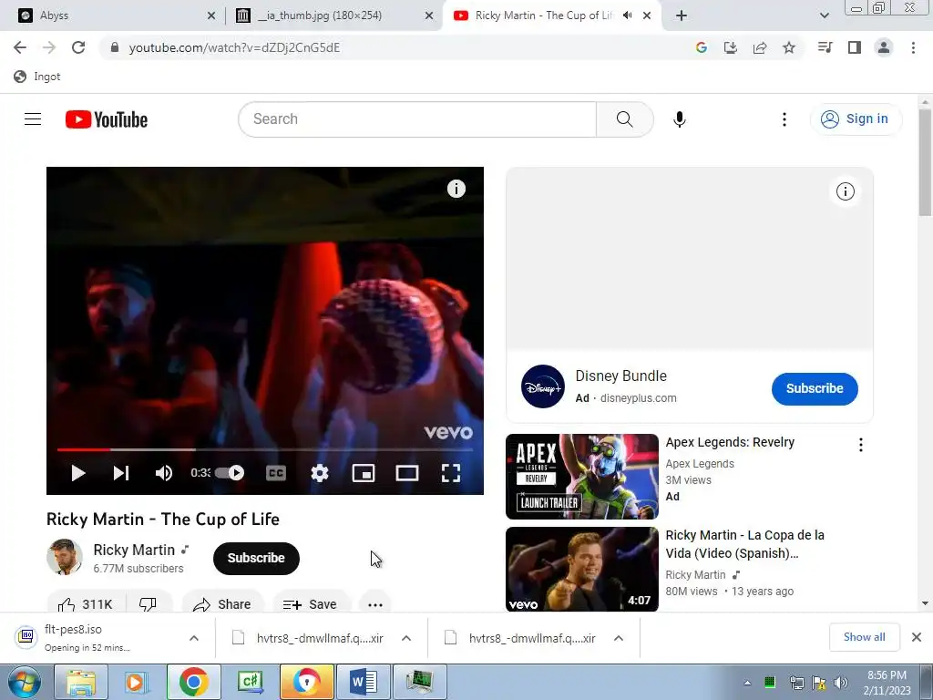The image size is (933, 700).
Task: Toggle the autoplay switch in player
Action: point(230,473)
